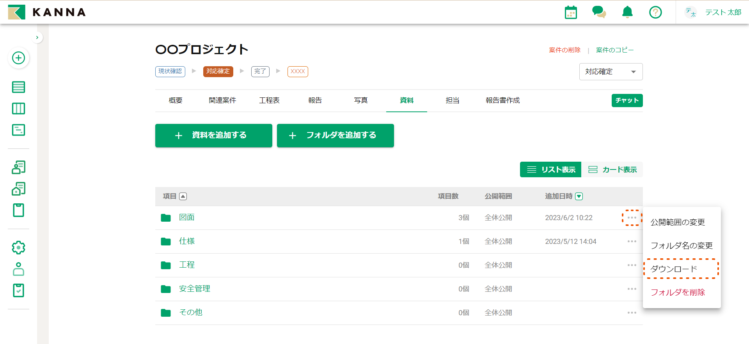Open the settings gear in sidebar
The width and height of the screenshot is (749, 344).
point(18,247)
